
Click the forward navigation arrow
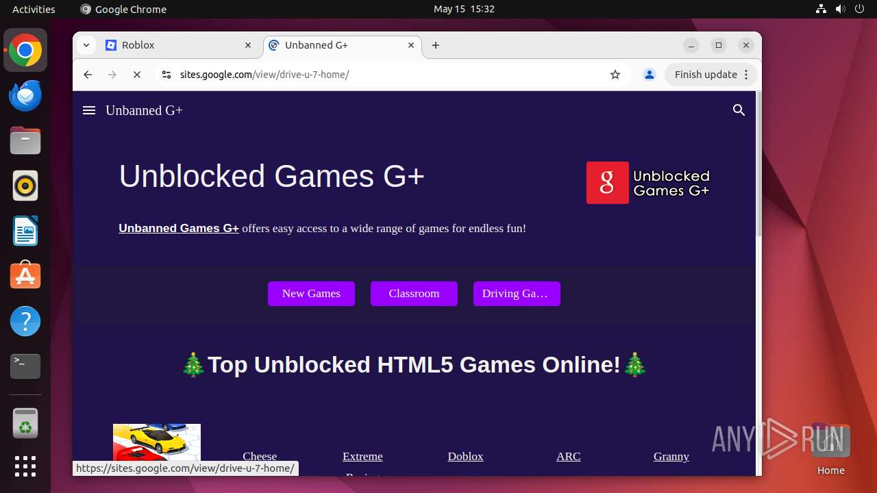pyautogui.click(x=112, y=75)
